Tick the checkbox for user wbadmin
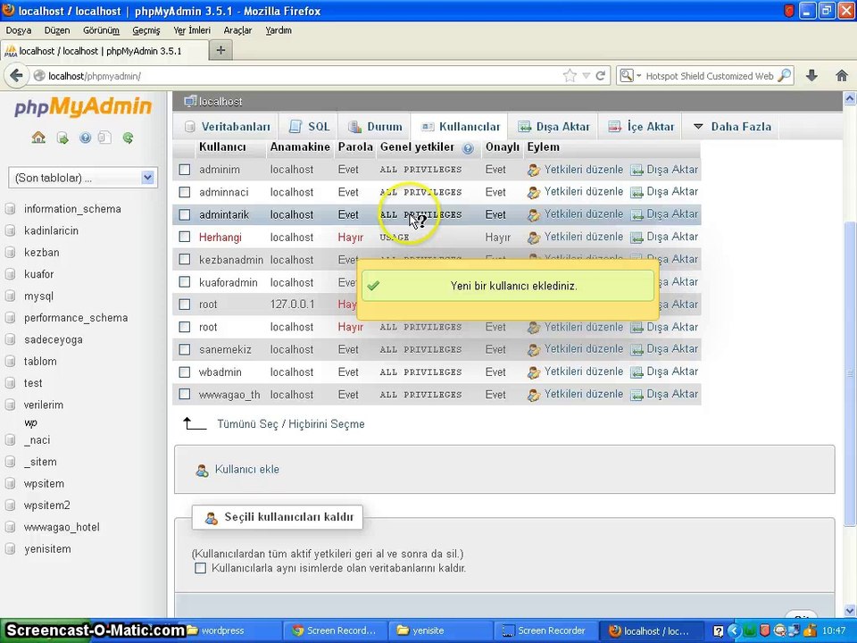 (x=185, y=372)
